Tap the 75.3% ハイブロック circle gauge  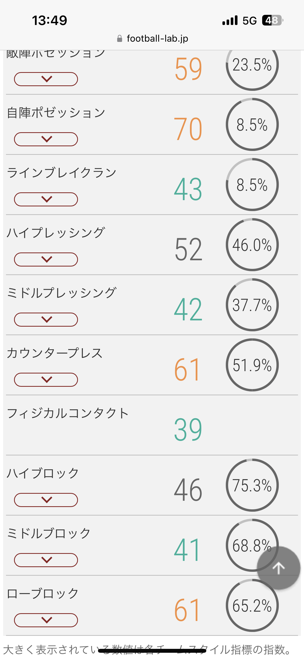coord(252,485)
